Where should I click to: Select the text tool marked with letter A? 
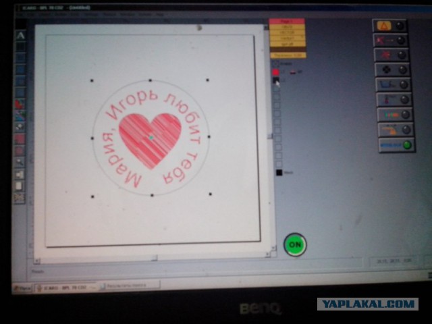(x=21, y=35)
